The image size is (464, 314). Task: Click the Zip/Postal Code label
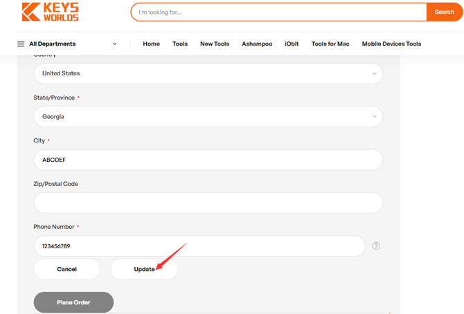[55, 183]
